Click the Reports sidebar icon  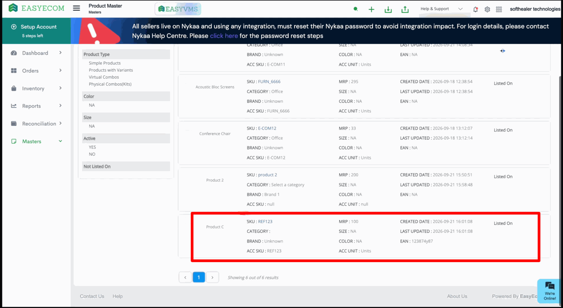click(14, 106)
